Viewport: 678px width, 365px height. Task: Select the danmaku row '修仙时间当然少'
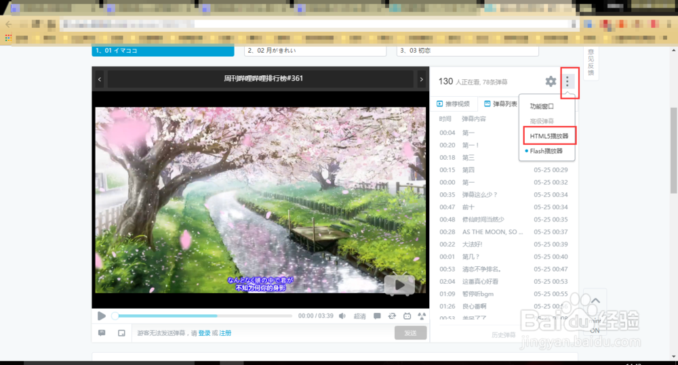click(x=504, y=219)
